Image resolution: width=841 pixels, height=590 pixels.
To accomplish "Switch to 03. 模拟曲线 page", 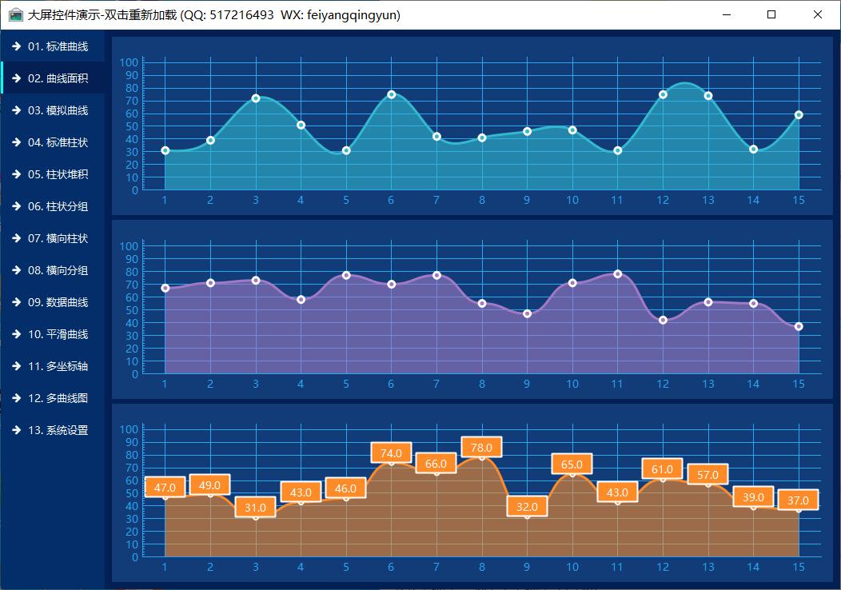I will click(58, 110).
